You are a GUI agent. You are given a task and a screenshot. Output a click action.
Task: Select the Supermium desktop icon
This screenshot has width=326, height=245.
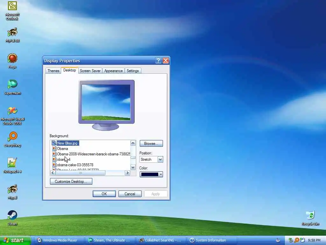click(x=12, y=87)
